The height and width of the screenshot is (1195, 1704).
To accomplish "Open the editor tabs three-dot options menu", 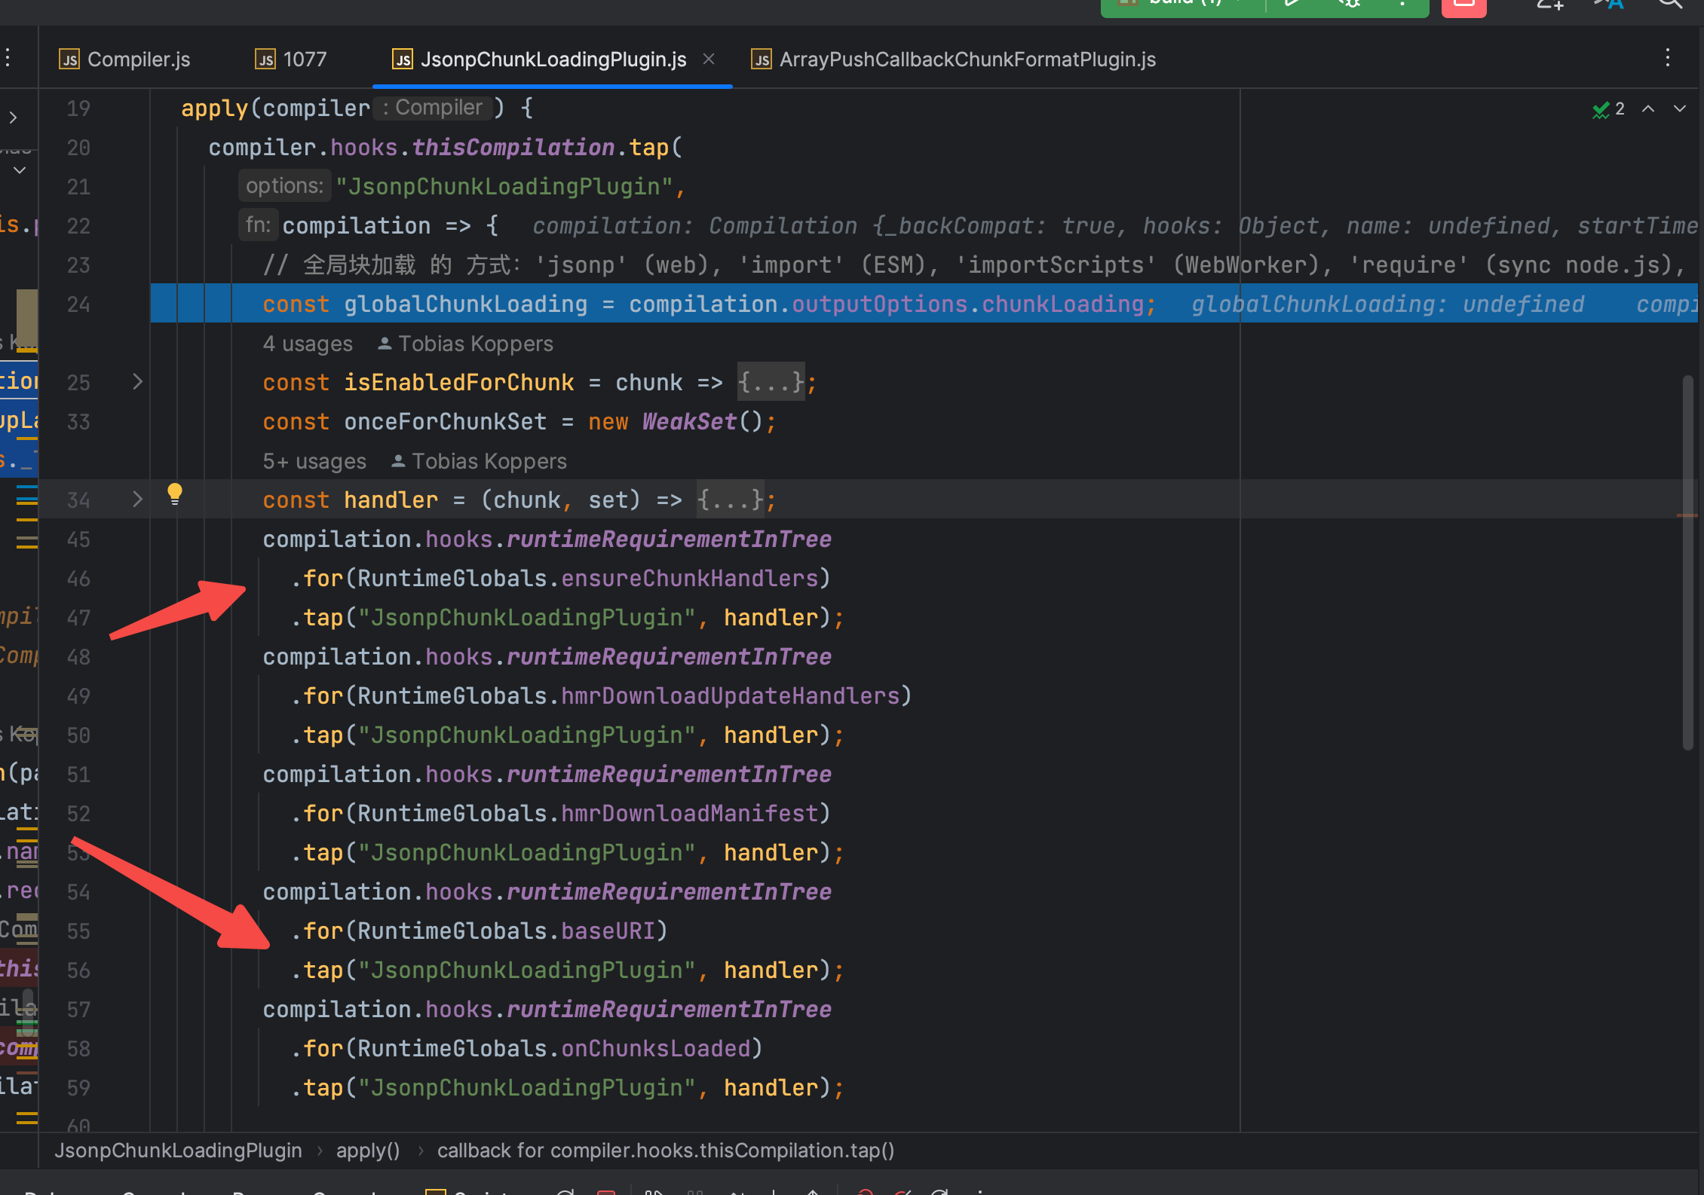I will (x=1667, y=59).
